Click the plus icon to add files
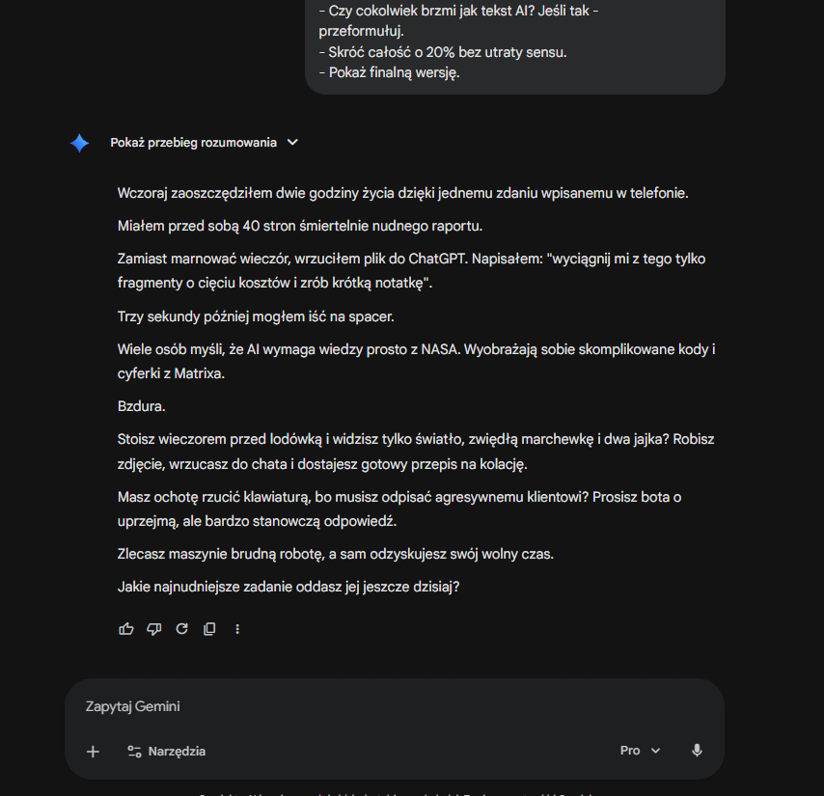 point(93,752)
